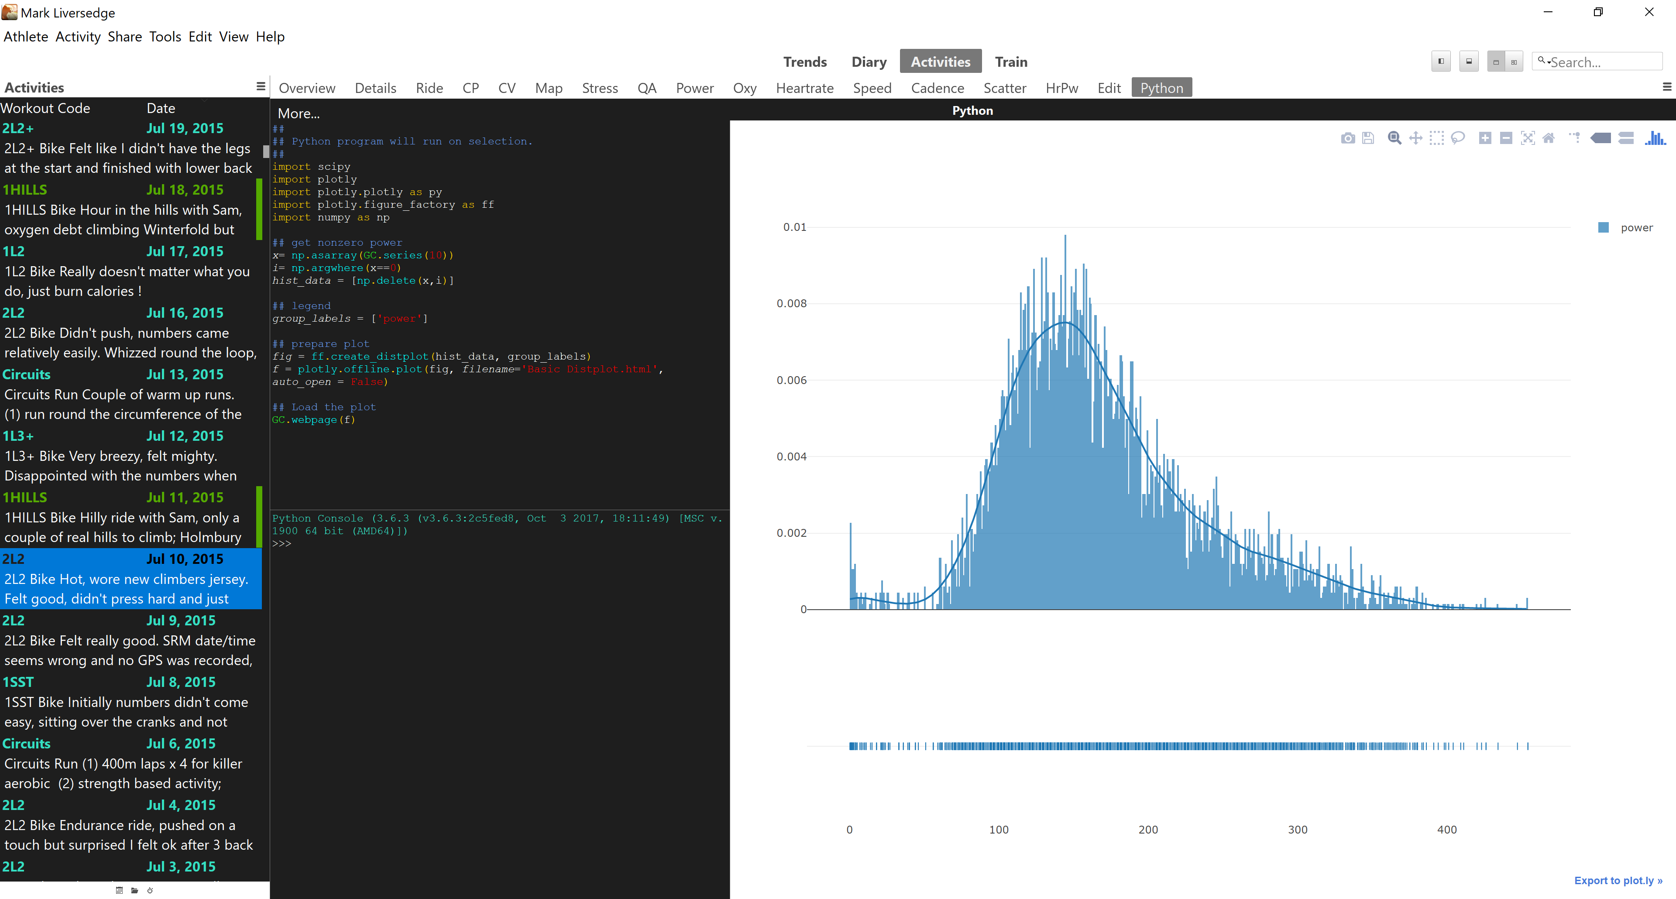Click the calendar icon below activity list

119,891
